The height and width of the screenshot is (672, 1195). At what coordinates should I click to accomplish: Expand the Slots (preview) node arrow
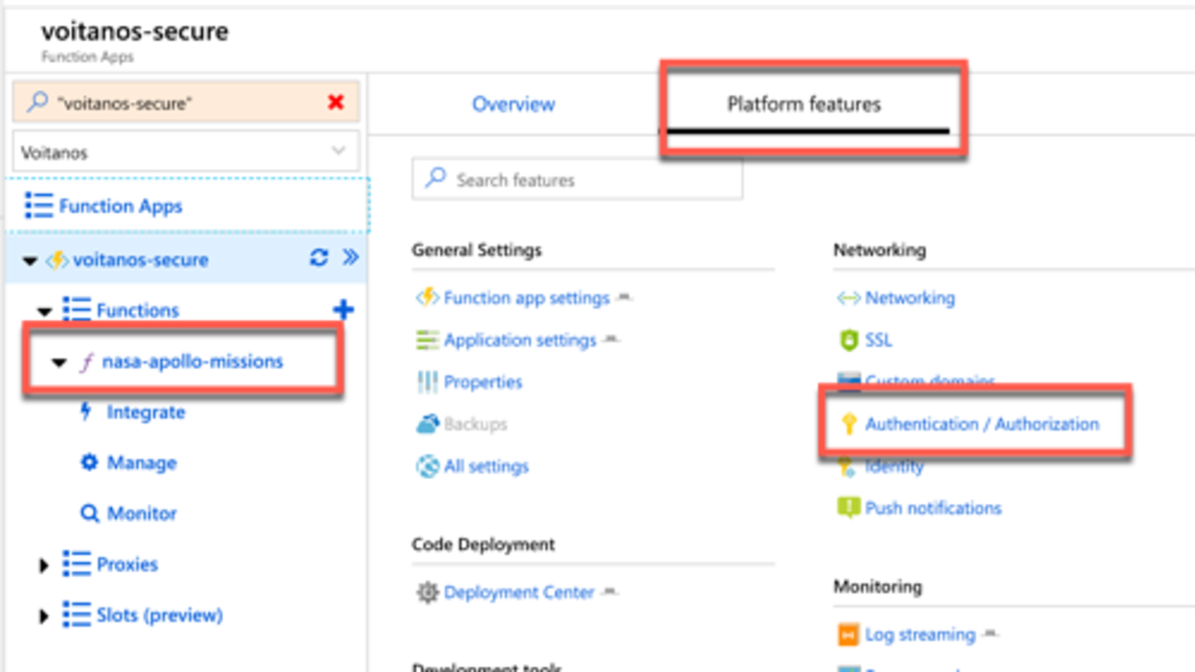44,616
